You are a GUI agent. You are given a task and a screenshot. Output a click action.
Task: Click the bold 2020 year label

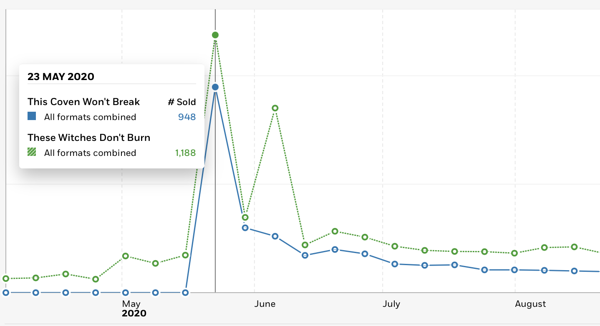click(x=134, y=313)
